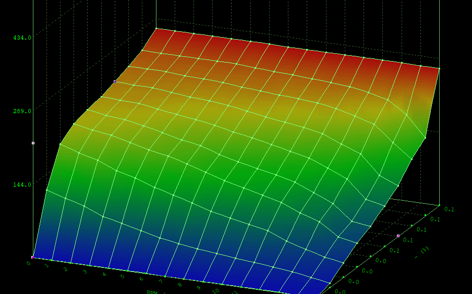Click tick label 0 on the RPM axis
Screen dimensions: 472x294
coord(29,263)
